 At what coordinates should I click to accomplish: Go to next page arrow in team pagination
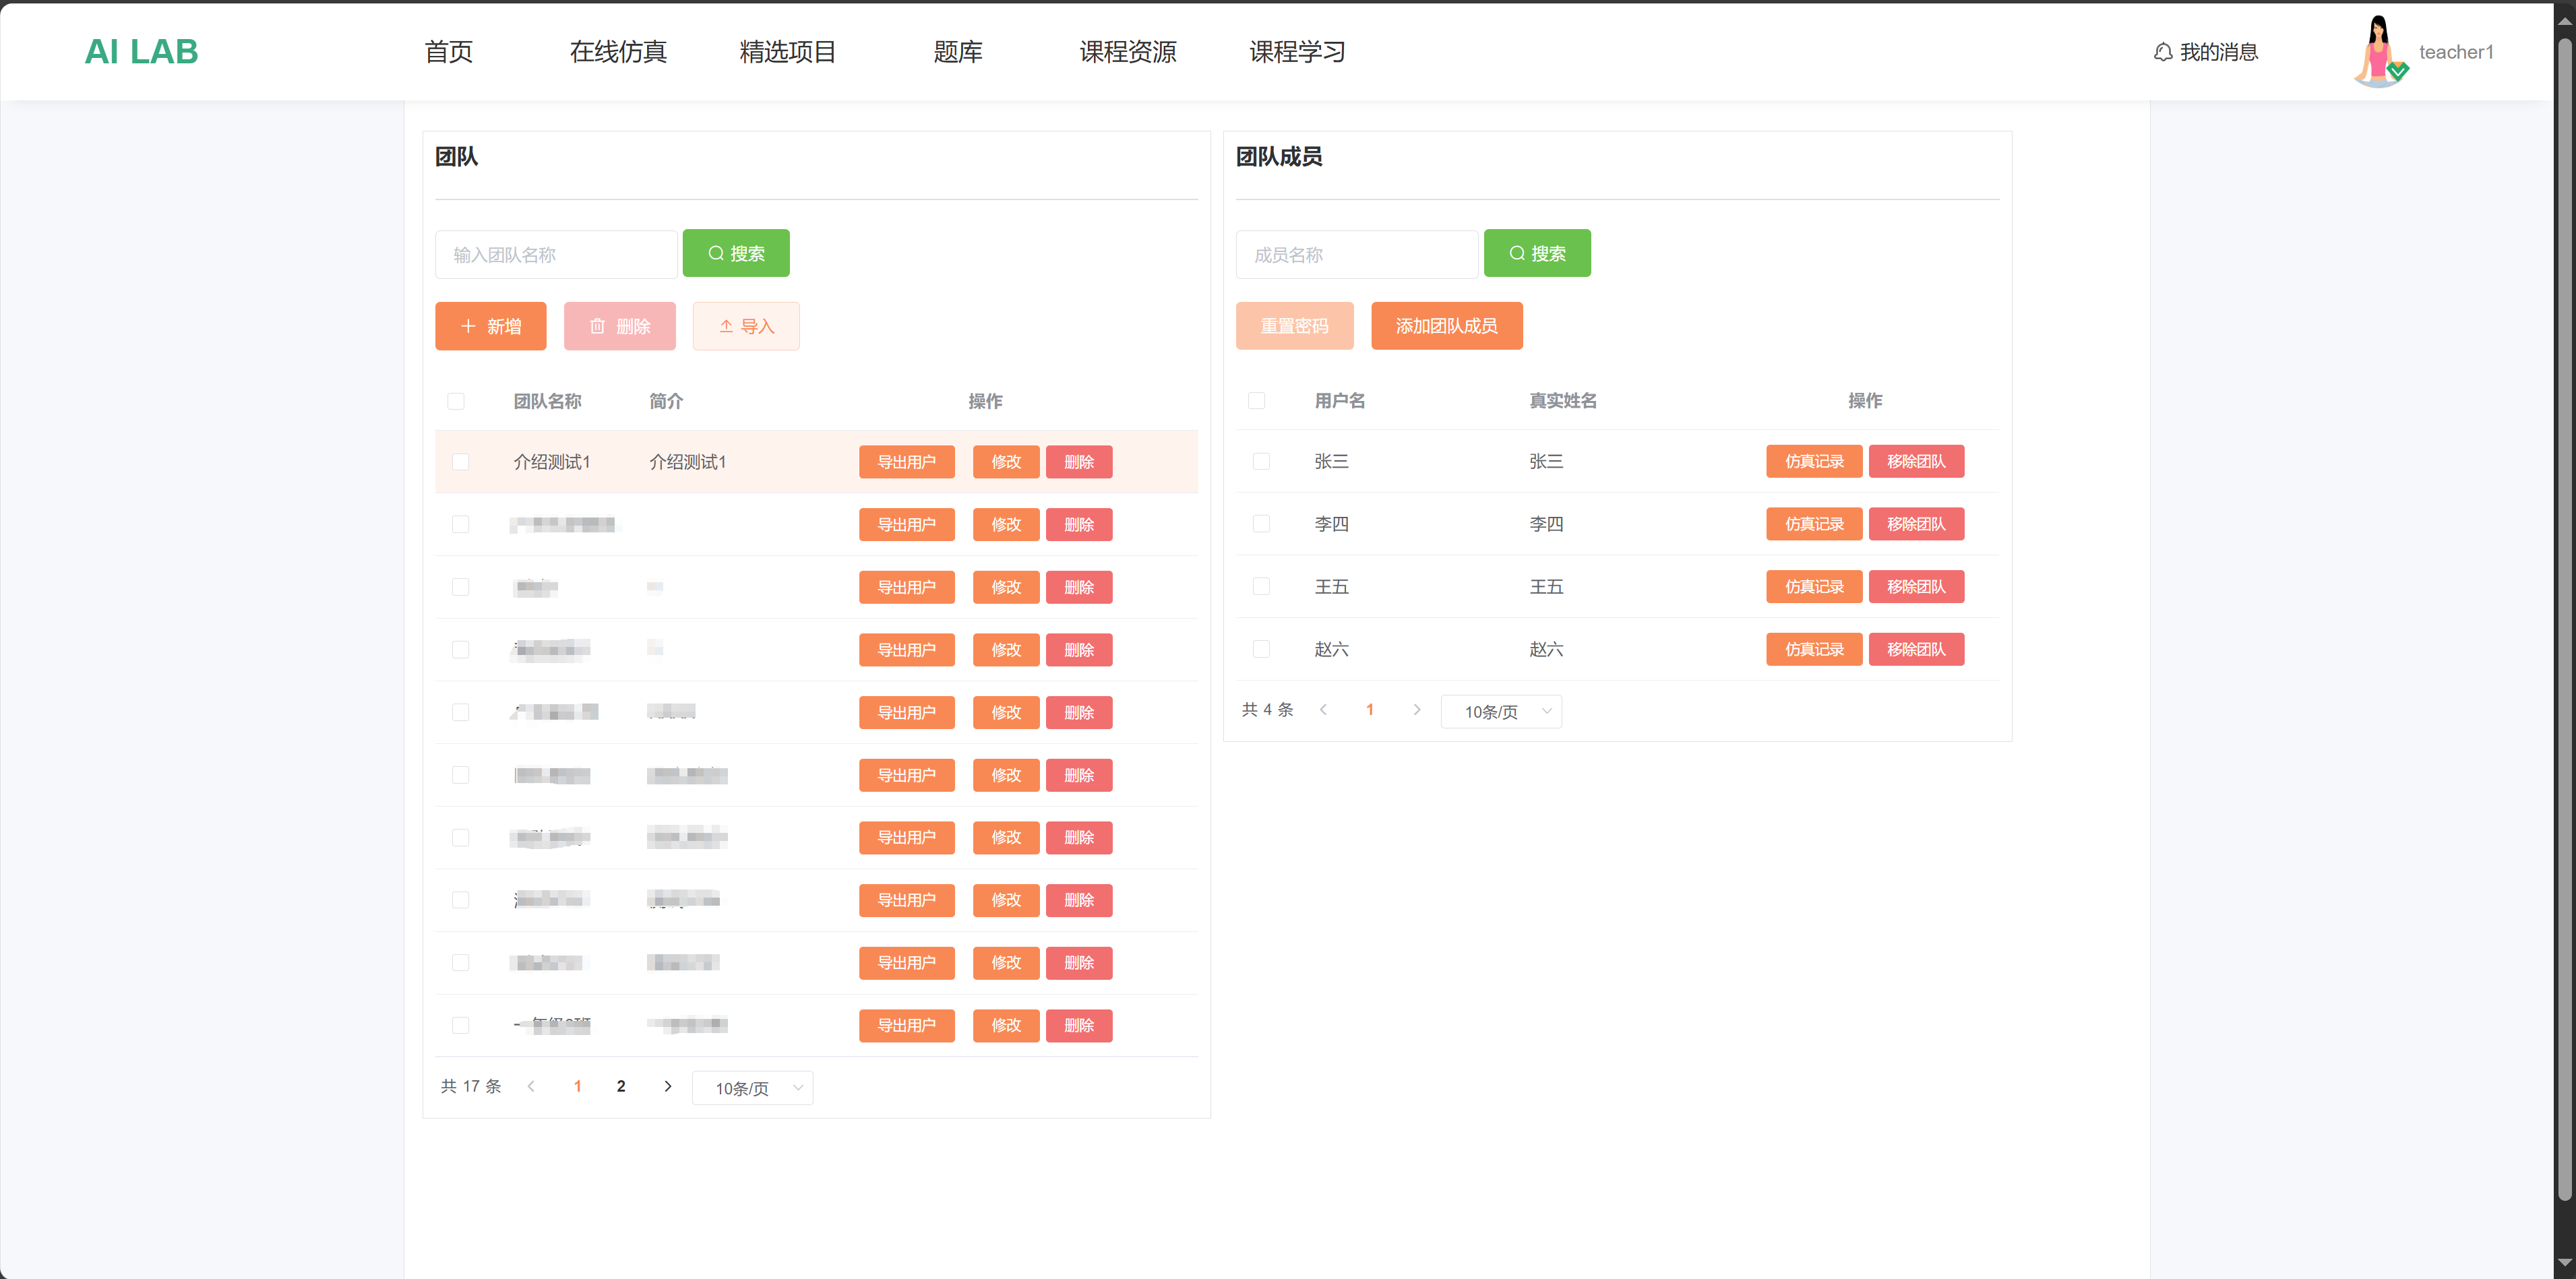(x=668, y=1087)
